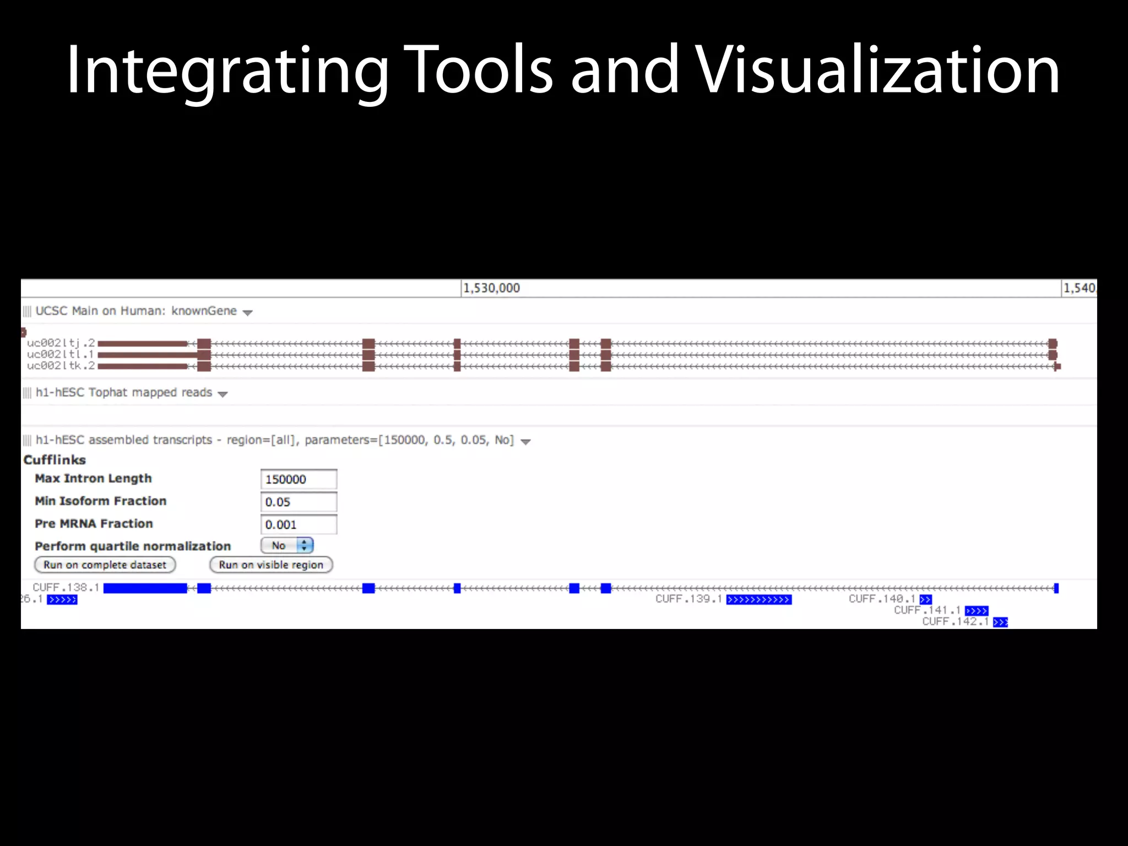Click the CUFF.141.1 blue transcript feature
This screenshot has width=1128, height=846.
tap(977, 611)
